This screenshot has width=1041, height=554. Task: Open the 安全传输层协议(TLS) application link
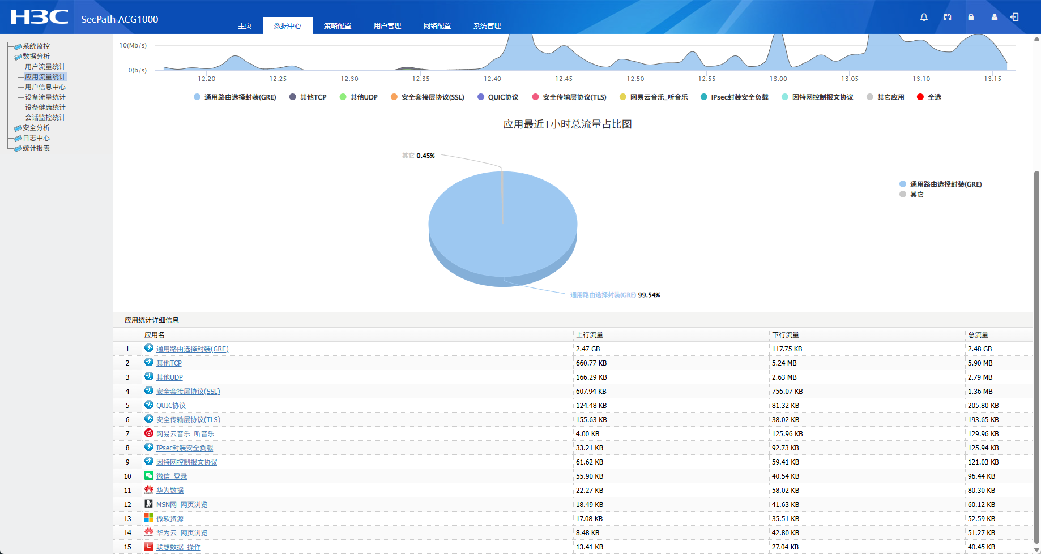pyautogui.click(x=188, y=420)
